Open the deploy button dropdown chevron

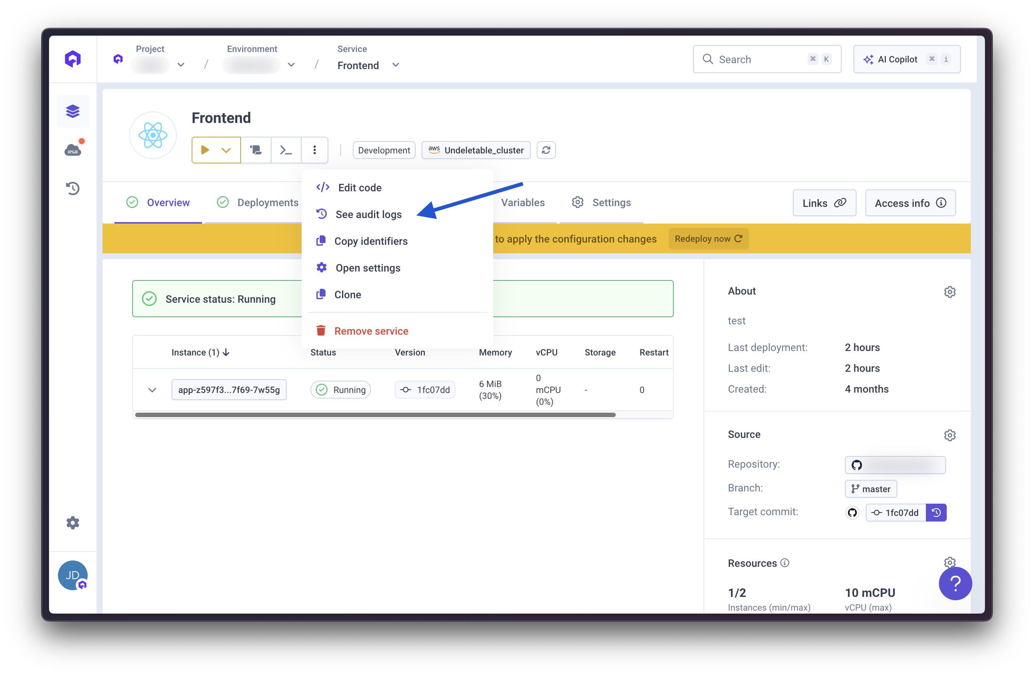(226, 150)
